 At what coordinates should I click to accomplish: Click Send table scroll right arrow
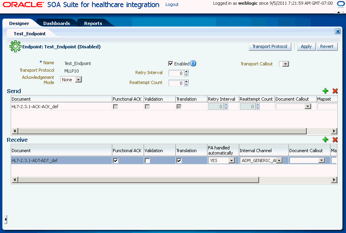click(x=334, y=131)
